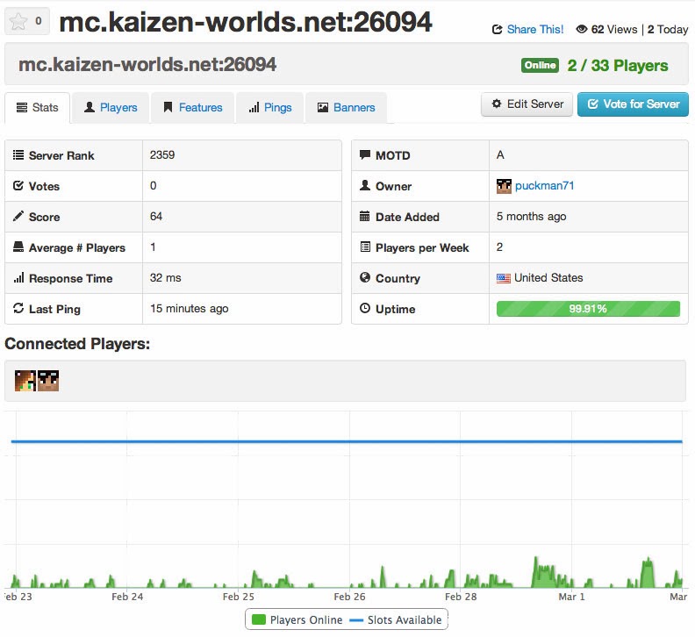
Task: Click the blue Slots Available chart line
Action: click(347, 441)
